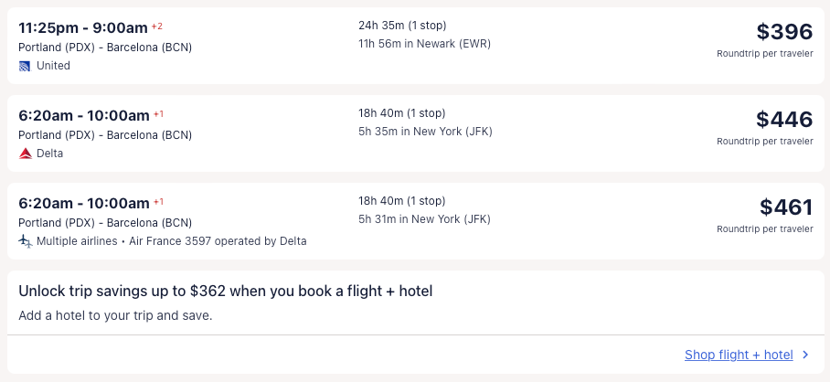830x382 pixels.
Task: Click the 5h 35m in New York layover
Action: pos(425,132)
